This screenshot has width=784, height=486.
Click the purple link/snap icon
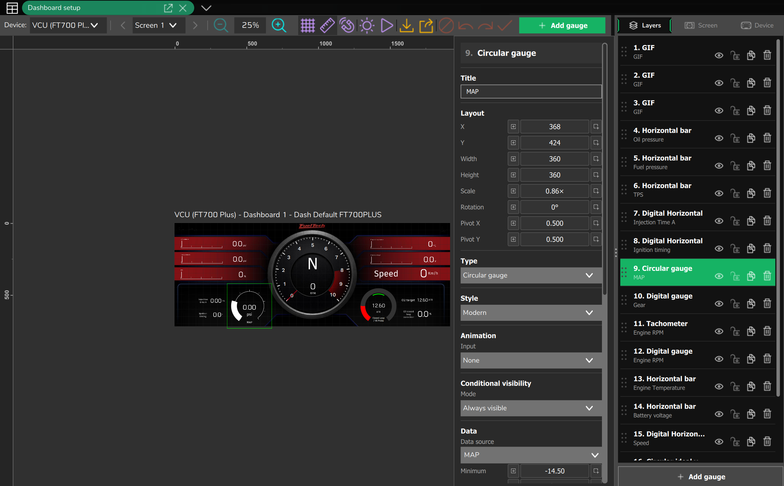[347, 25]
